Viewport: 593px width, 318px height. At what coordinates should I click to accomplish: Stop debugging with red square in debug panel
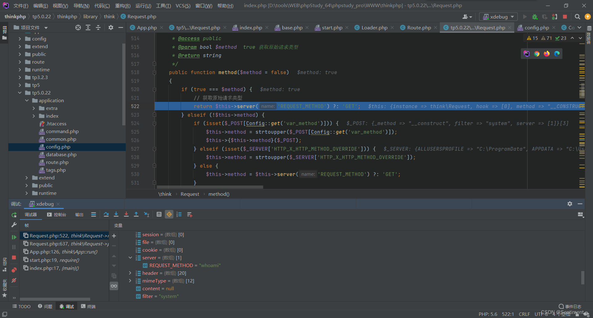tap(14, 257)
